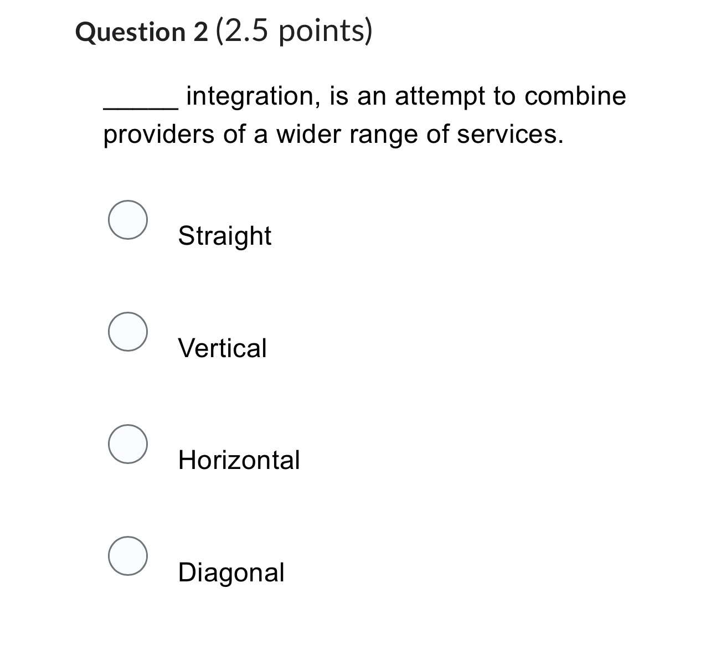Click the Horizontal answer label
This screenshot has width=711, height=660.
[239, 460]
